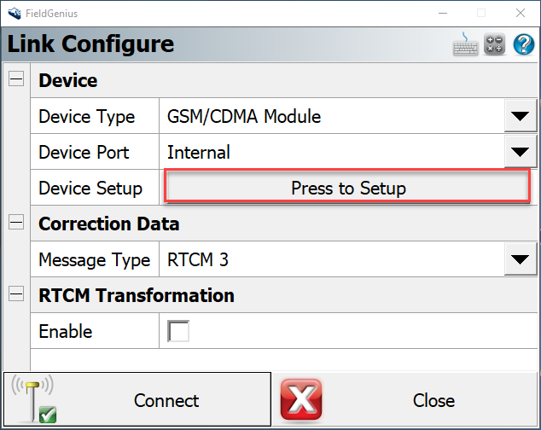Select the RTCM 3 message type field

click(329, 260)
